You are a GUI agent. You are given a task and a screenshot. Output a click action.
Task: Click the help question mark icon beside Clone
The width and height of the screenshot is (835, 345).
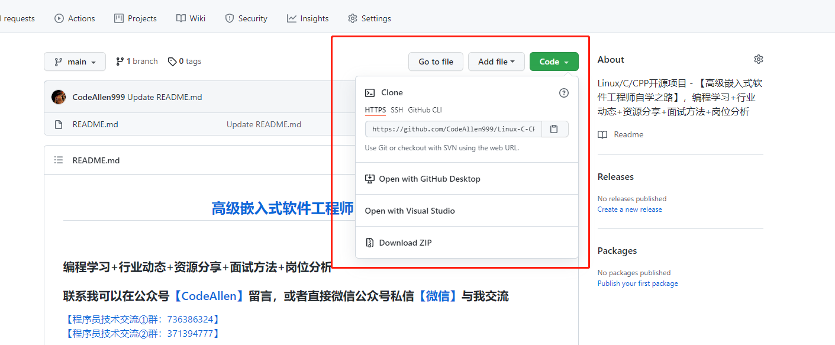[x=564, y=93]
